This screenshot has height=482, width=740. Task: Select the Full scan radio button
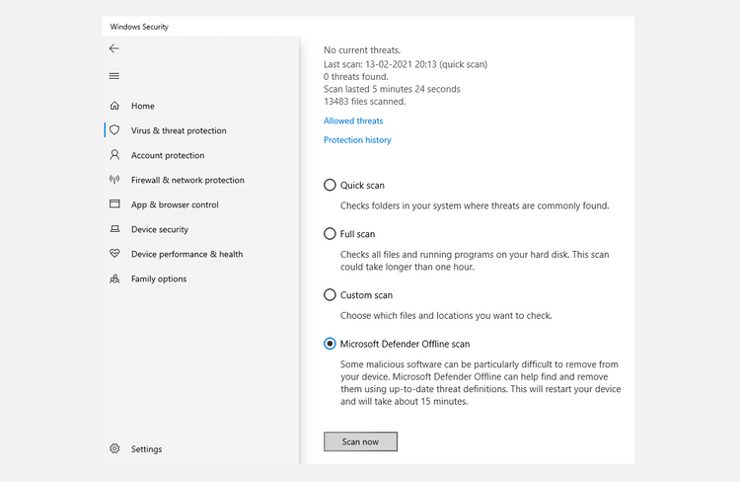click(330, 233)
